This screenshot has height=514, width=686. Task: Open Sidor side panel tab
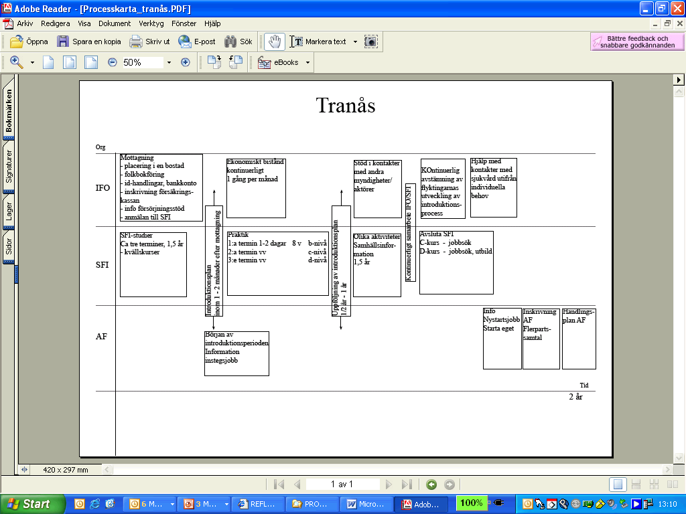(x=9, y=247)
